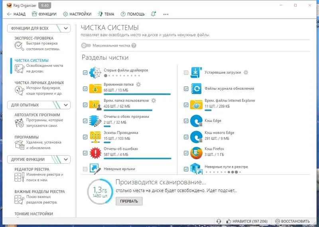Image resolution: width=319 pixels, height=227 pixels.
Task: Click the Explorer thumbnails icon
Action: (x=95, y=137)
